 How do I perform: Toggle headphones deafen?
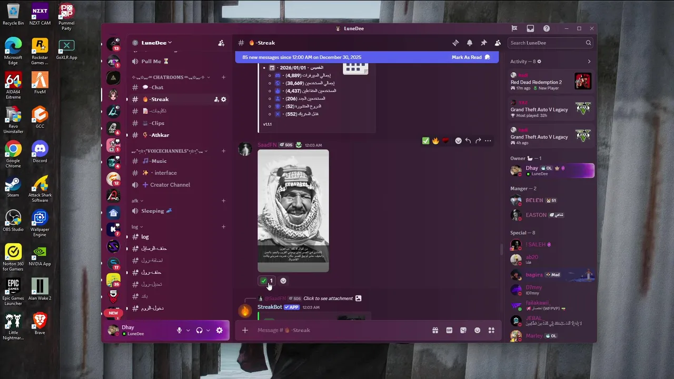(x=200, y=331)
